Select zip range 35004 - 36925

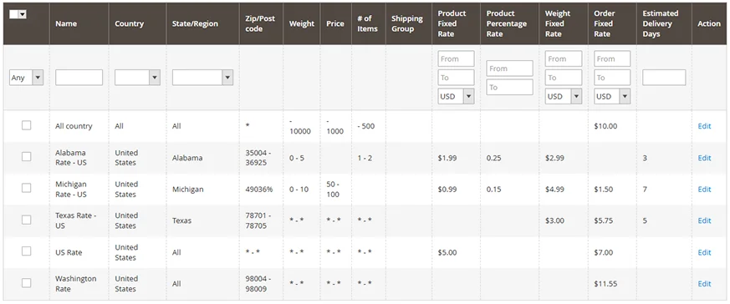258,158
